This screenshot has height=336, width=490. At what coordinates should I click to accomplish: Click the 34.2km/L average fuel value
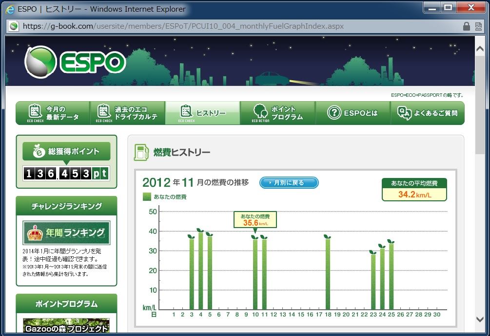pyautogui.click(x=415, y=195)
